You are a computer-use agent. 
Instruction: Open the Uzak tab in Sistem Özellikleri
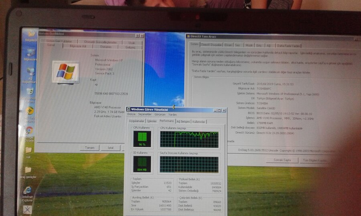pos(132,43)
